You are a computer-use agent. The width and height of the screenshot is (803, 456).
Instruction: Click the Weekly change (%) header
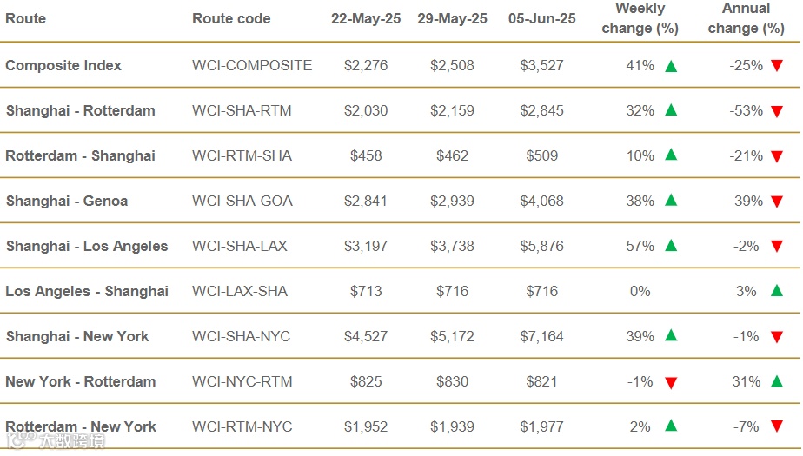tap(640, 18)
